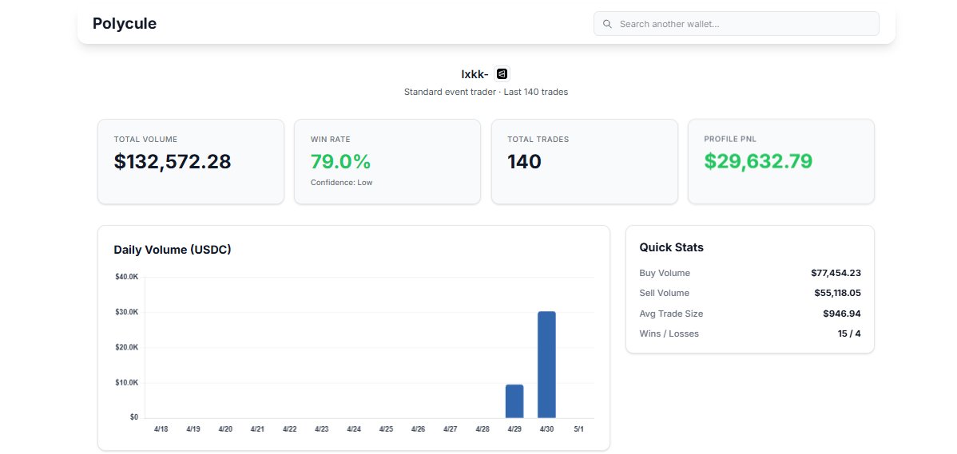
Task: Click the 4/24 date label
Action: coord(354,429)
